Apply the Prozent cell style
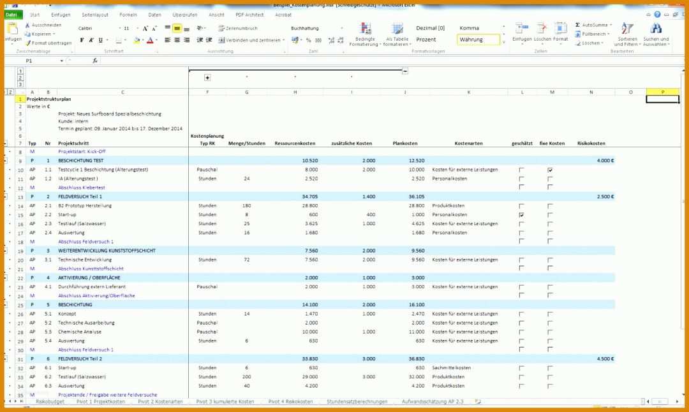This screenshot has height=412, width=689. [x=426, y=40]
